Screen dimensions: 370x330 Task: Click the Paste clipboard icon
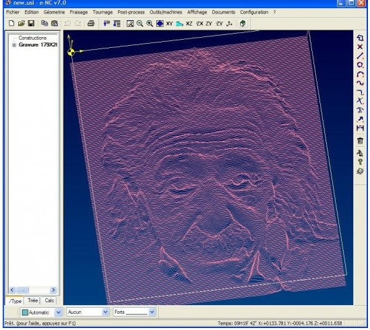[55, 23]
